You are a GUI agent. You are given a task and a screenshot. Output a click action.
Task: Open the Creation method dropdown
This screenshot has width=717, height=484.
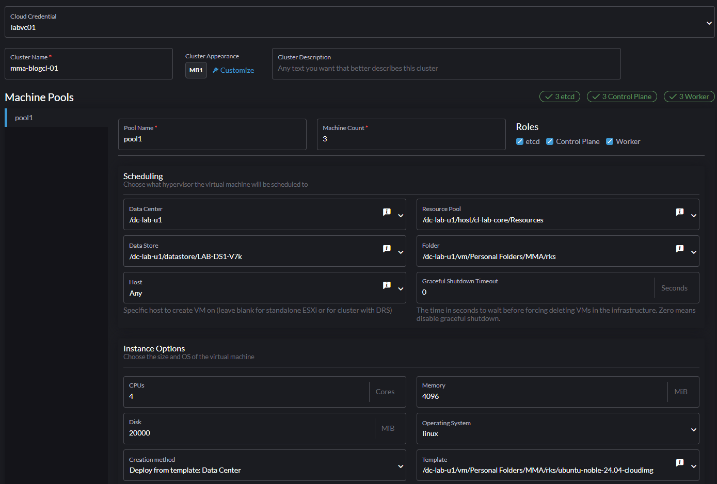[x=265, y=465]
